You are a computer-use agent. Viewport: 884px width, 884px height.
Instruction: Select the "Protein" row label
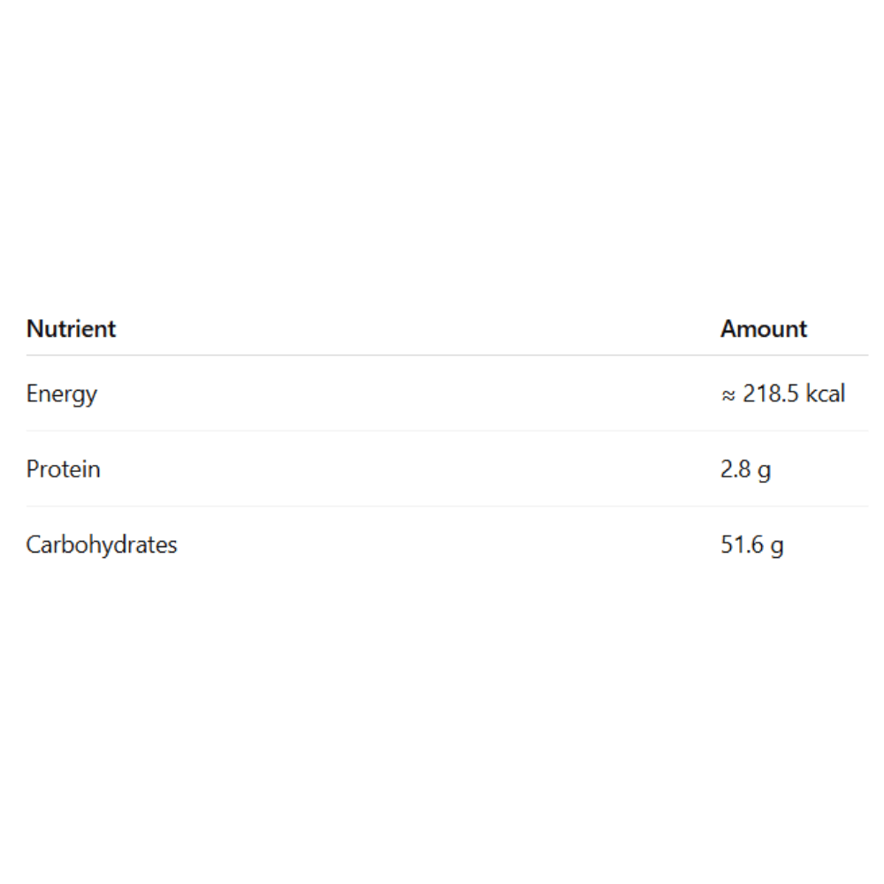pyautogui.click(x=63, y=469)
